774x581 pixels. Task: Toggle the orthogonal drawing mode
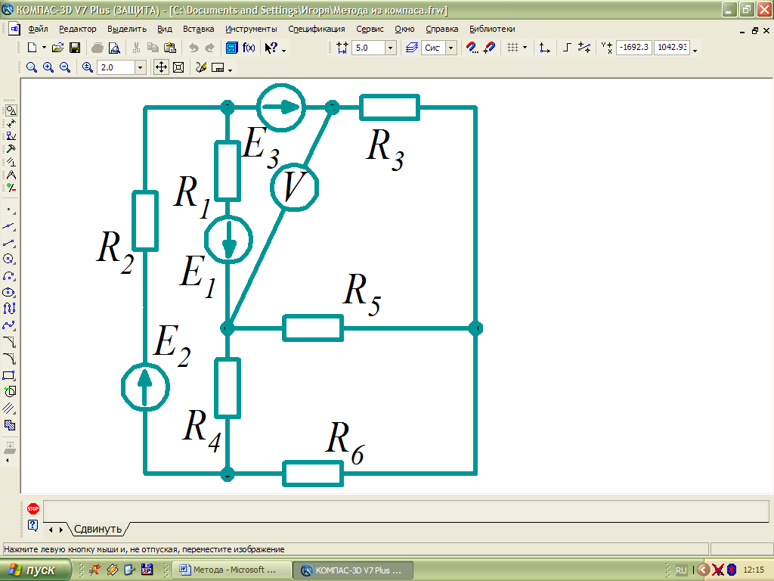567,48
